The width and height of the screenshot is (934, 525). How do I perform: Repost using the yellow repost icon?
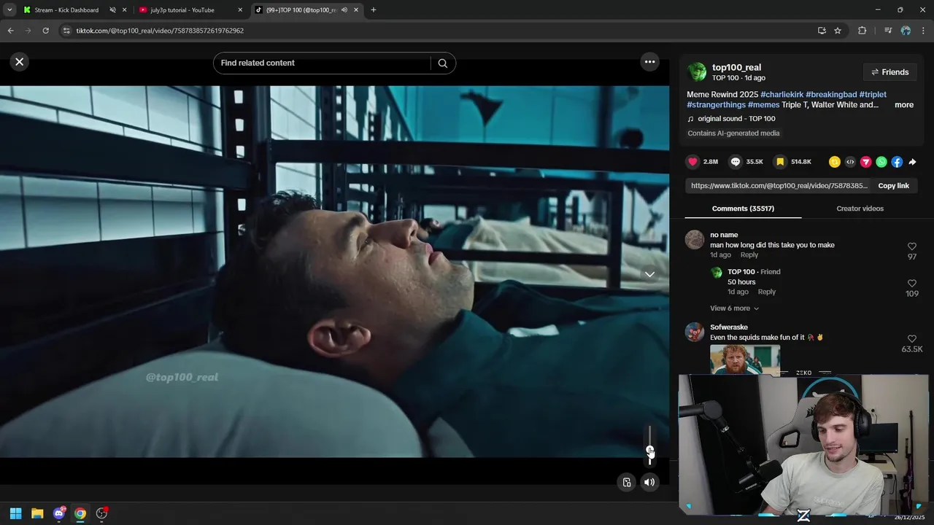coord(835,162)
